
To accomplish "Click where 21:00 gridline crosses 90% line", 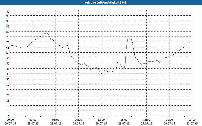I will pyautogui.click(x=169, y=21).
